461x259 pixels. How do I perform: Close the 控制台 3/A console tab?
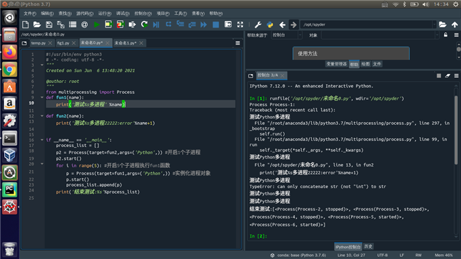282,76
